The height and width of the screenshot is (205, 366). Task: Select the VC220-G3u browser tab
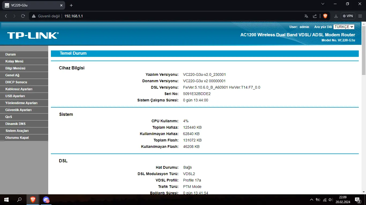tap(33, 5)
